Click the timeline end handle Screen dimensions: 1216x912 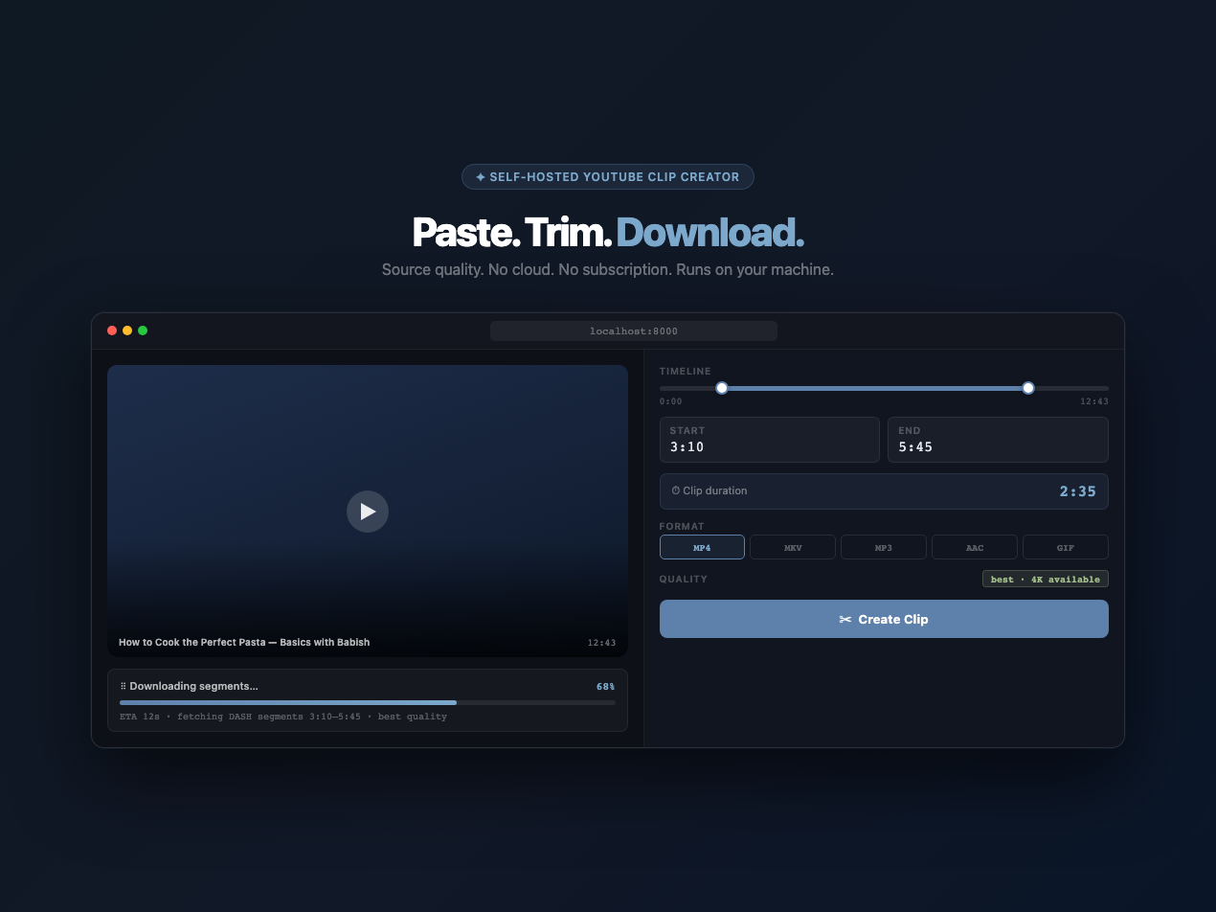click(1028, 388)
